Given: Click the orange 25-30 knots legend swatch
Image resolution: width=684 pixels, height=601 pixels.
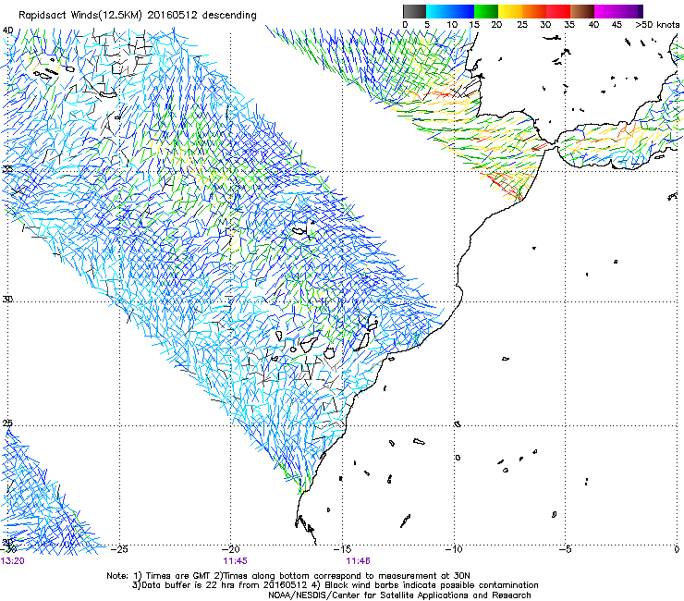Looking at the screenshot, I should (x=533, y=11).
